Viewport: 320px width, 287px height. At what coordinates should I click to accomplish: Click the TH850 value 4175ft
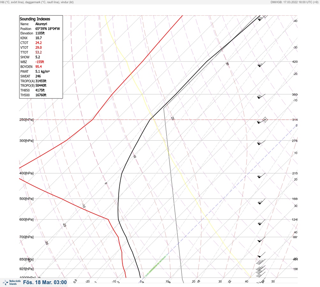pos(40,90)
